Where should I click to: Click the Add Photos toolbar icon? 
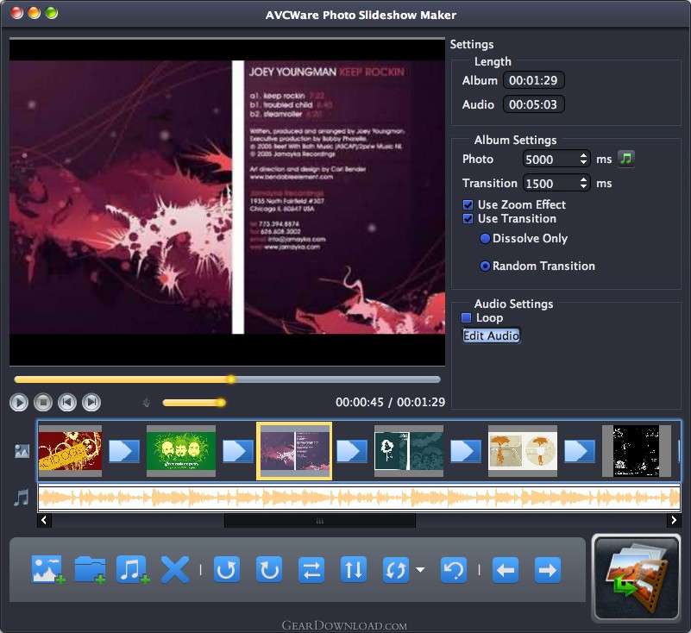pos(48,569)
